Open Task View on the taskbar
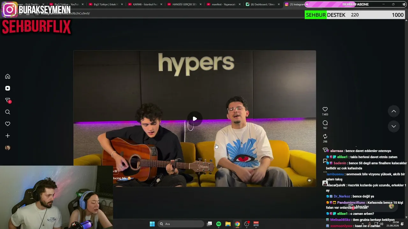The width and height of the screenshot is (408, 229). (209, 224)
